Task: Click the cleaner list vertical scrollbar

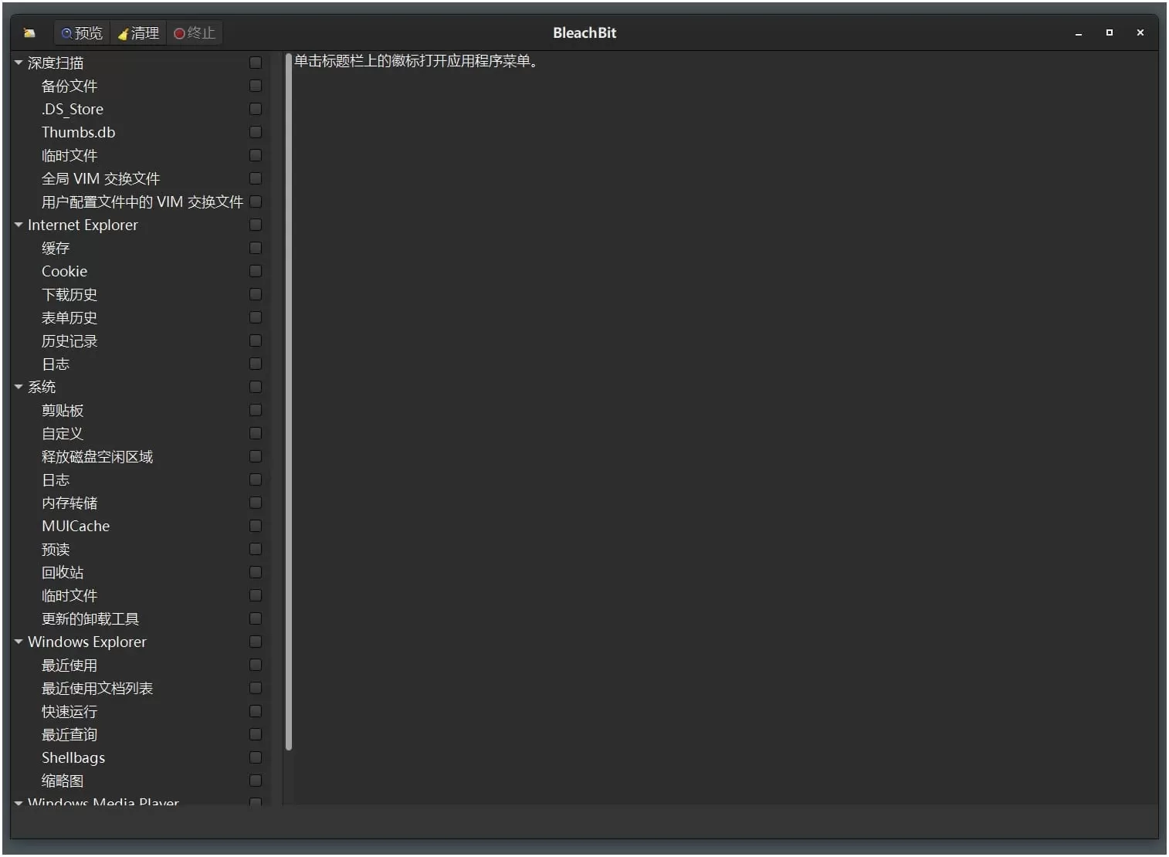Action: coord(289,401)
